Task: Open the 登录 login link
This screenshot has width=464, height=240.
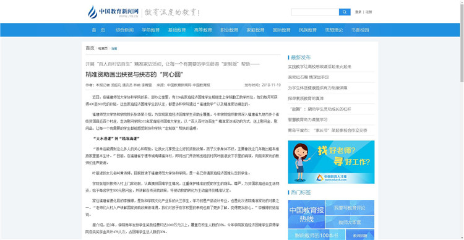Action: [358, 12]
